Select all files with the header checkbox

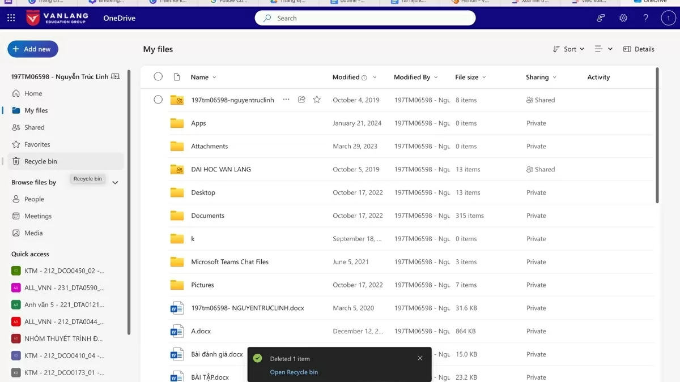pyautogui.click(x=158, y=76)
